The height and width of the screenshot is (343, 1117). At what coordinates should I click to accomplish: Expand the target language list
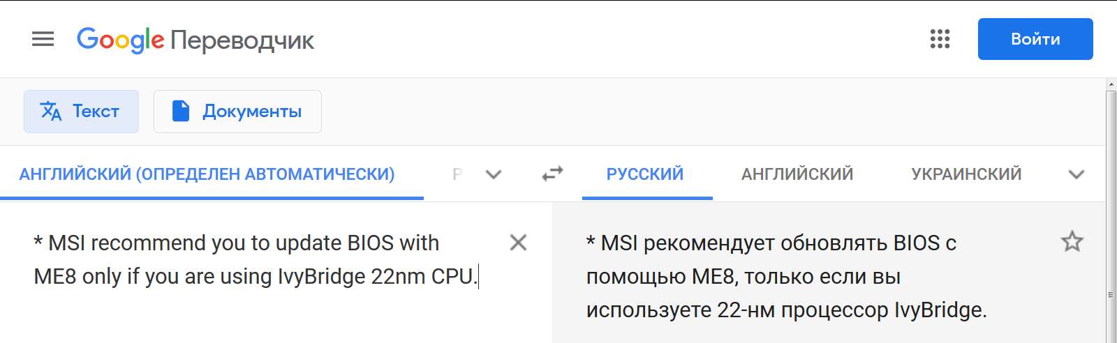pos(1077,174)
